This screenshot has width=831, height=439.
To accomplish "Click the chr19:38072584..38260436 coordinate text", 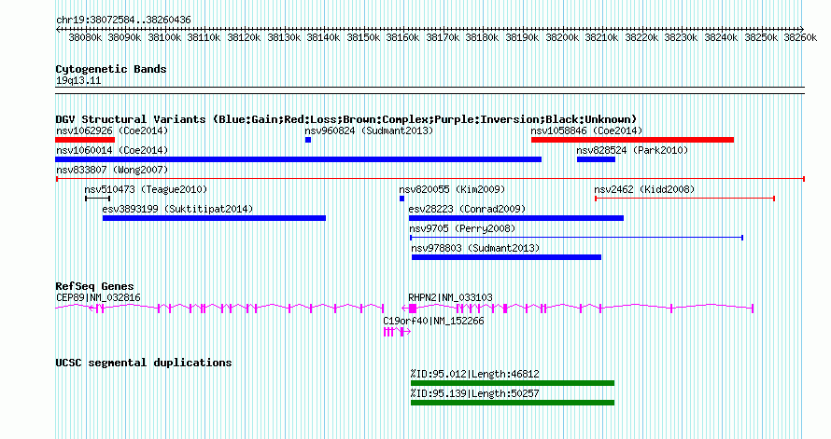I will (x=123, y=21).
